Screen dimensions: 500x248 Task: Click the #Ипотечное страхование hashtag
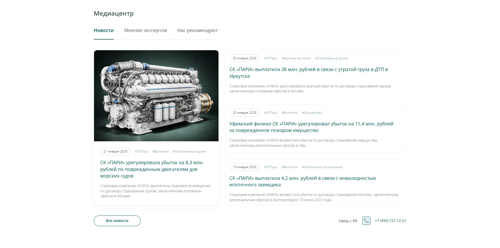(322, 167)
